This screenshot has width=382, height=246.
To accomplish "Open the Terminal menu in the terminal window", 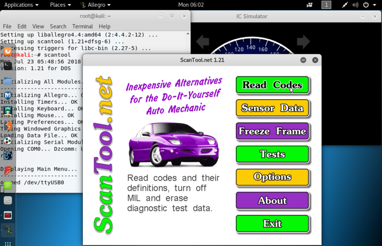I will tap(82, 26).
